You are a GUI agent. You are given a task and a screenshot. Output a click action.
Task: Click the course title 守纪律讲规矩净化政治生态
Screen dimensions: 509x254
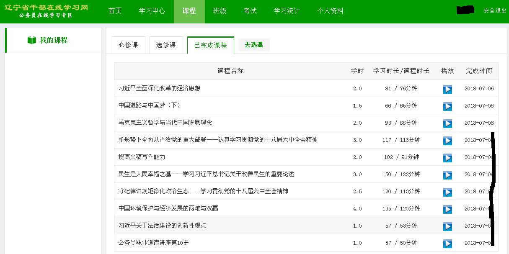(203, 191)
